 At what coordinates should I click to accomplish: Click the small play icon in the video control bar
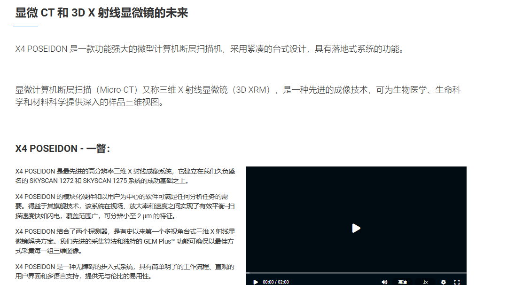pyautogui.click(x=256, y=282)
